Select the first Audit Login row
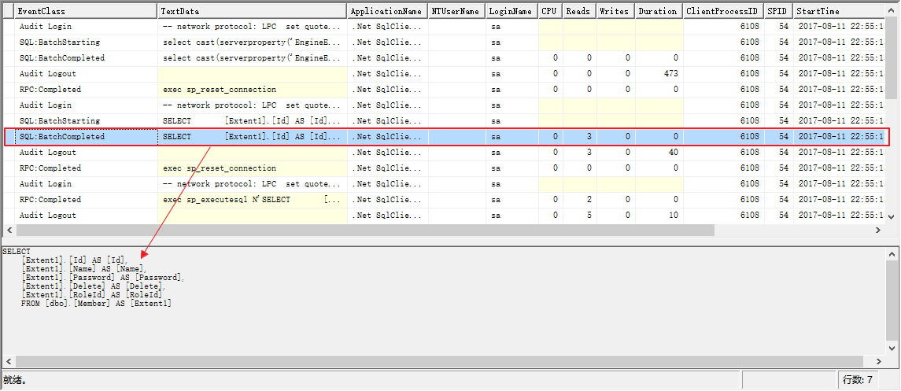The image size is (901, 391). click(x=444, y=27)
